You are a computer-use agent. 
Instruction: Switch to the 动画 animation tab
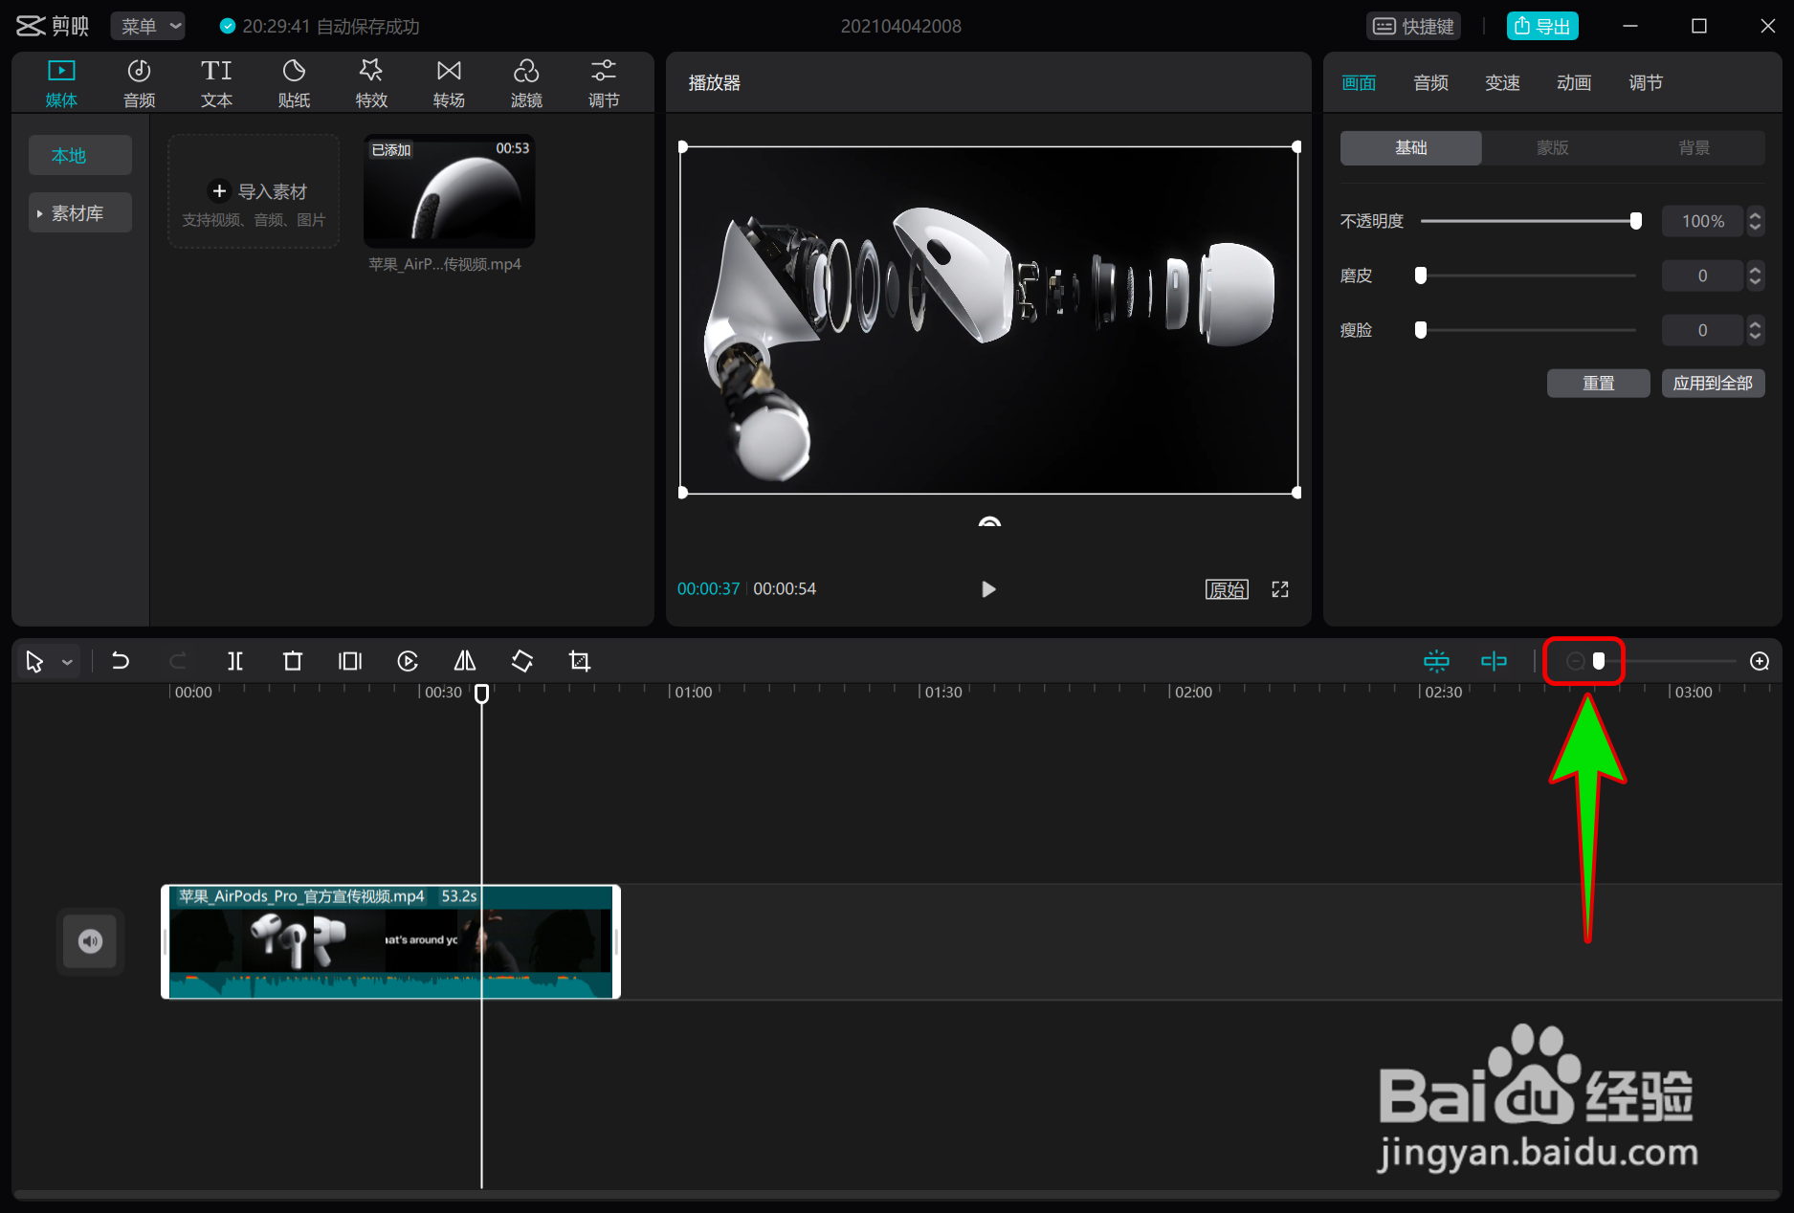[1574, 83]
